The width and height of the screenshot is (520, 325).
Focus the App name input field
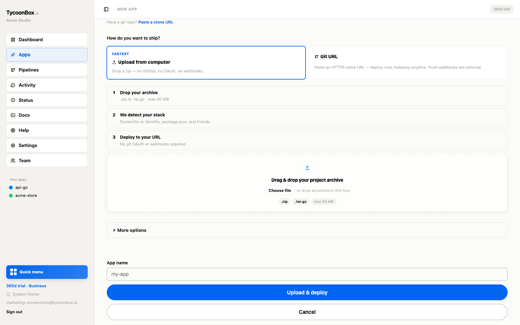(307, 274)
